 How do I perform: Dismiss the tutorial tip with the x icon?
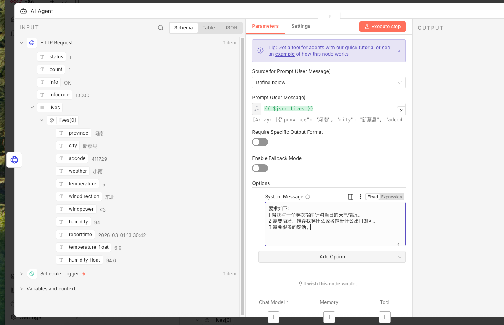click(x=399, y=51)
